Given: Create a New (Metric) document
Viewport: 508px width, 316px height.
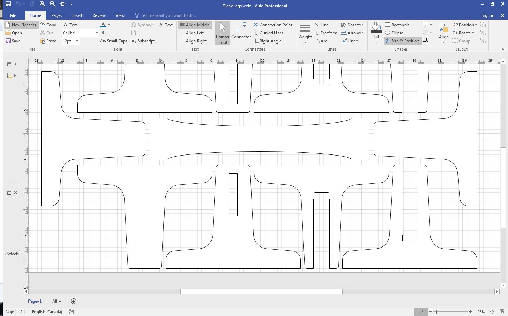Looking at the screenshot, I should pos(21,25).
